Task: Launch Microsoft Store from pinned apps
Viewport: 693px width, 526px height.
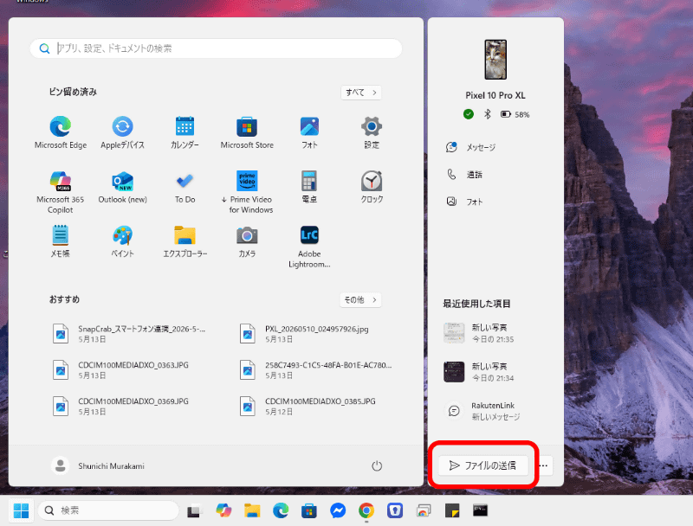Action: coord(247,132)
